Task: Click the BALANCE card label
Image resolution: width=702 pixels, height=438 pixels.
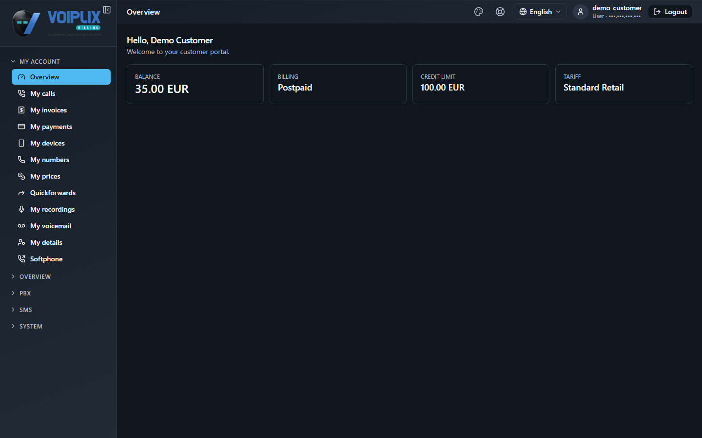Action: (x=147, y=77)
